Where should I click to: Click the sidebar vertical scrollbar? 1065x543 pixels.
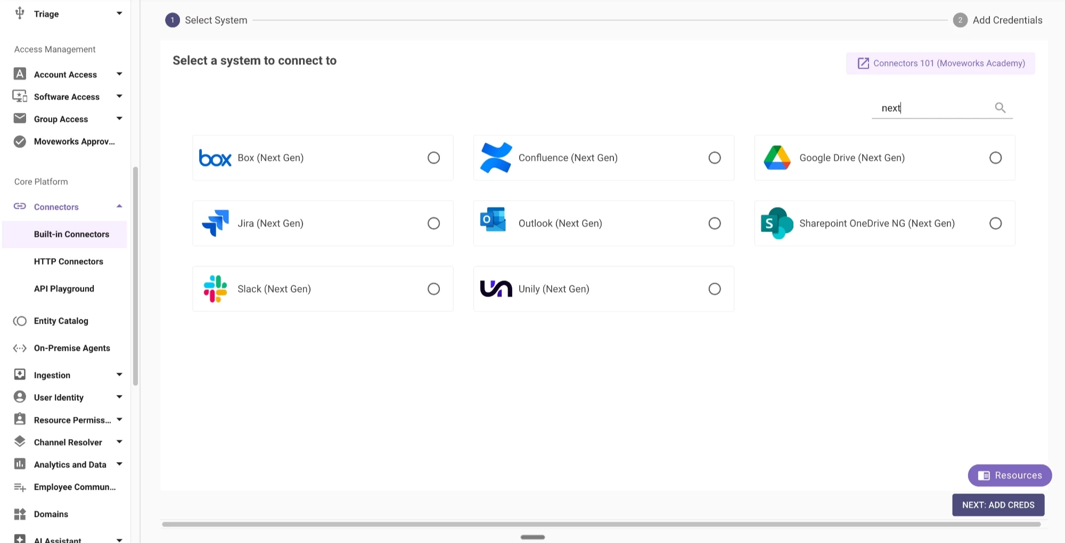click(x=135, y=276)
